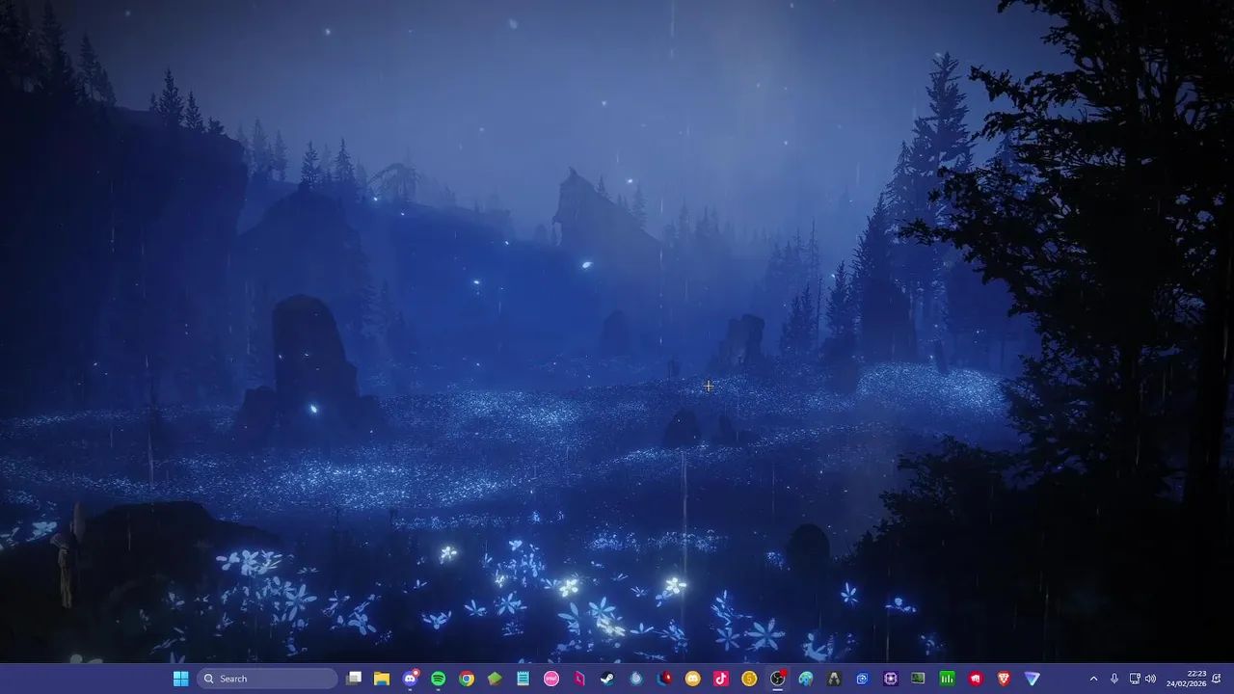Image resolution: width=1234 pixels, height=694 pixels.
Task: Open the Notepad taskbar icon
Action: click(523, 679)
